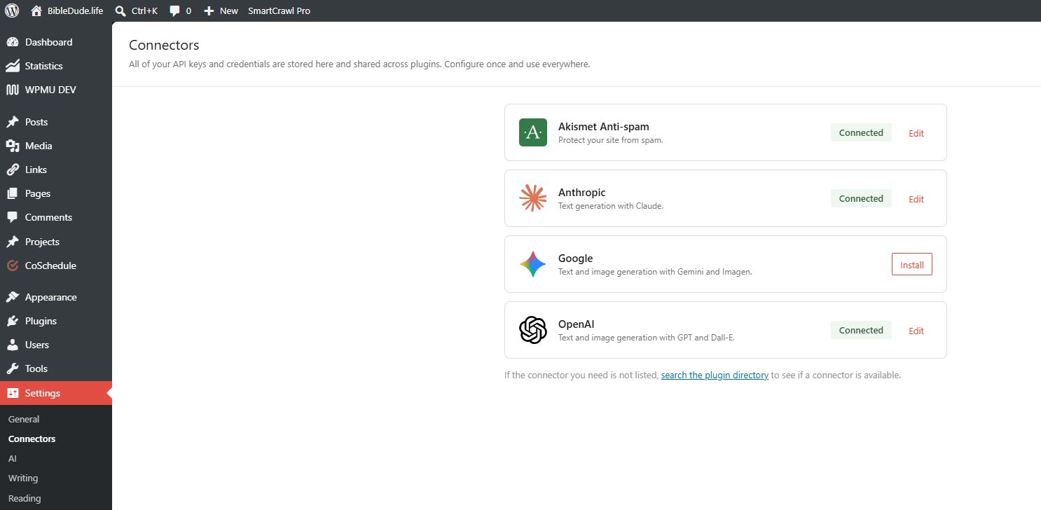This screenshot has height=510, width=1041.
Task: Open the Appearance menu label
Action: coord(51,297)
